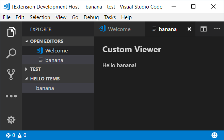Show additional views ellipsis in activity bar
The image size is (224, 140).
pos(11,96)
